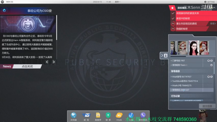Select the red-haired woman character portrait
Viewport: 217px width, 122px height.
pos(205,48)
